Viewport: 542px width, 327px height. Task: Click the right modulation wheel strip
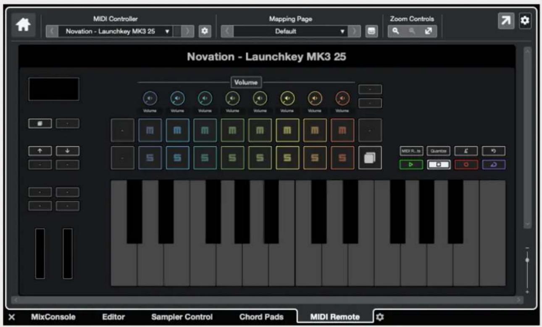pyautogui.click(x=68, y=253)
